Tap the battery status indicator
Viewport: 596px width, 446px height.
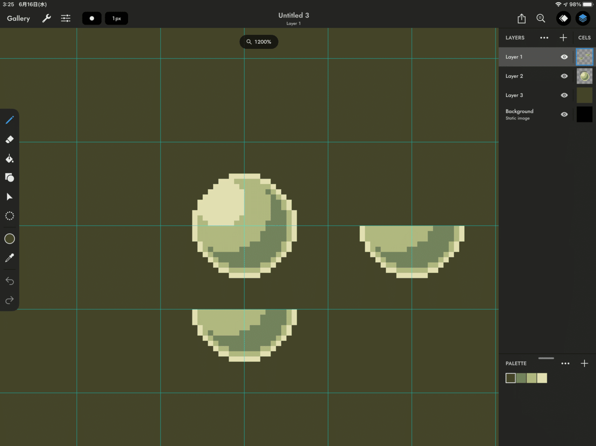(x=588, y=4)
